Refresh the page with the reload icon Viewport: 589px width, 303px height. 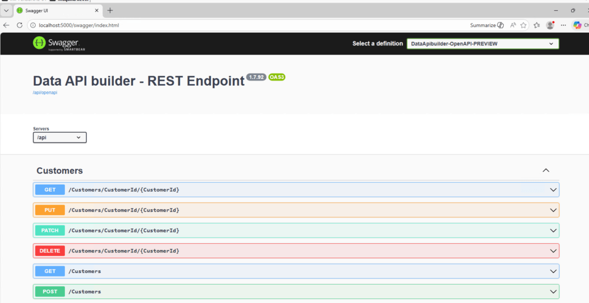tap(19, 25)
